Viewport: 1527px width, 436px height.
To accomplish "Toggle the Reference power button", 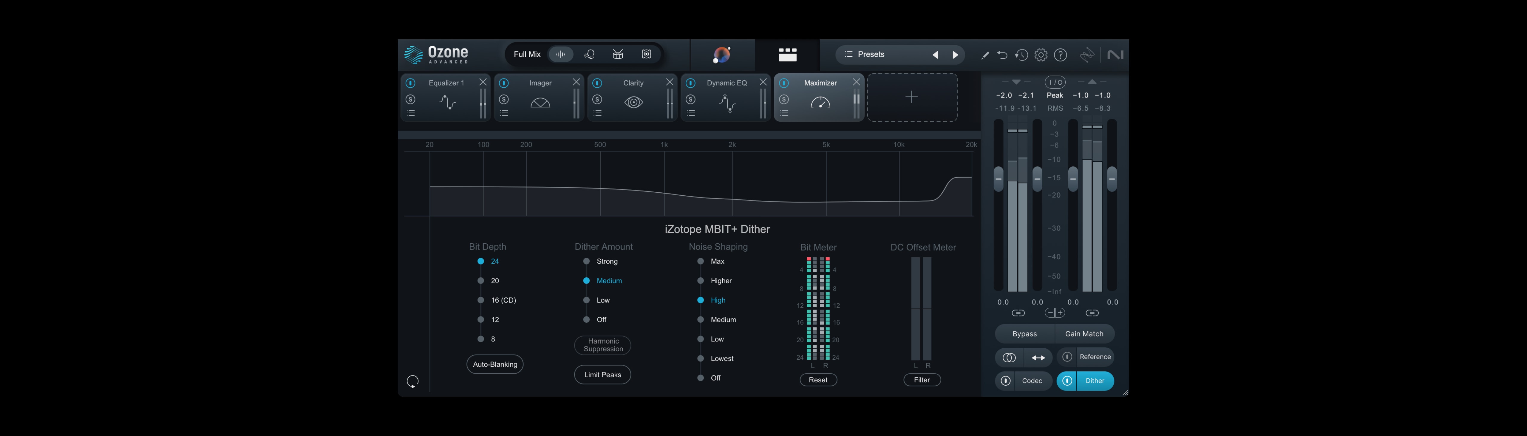I will (1067, 357).
